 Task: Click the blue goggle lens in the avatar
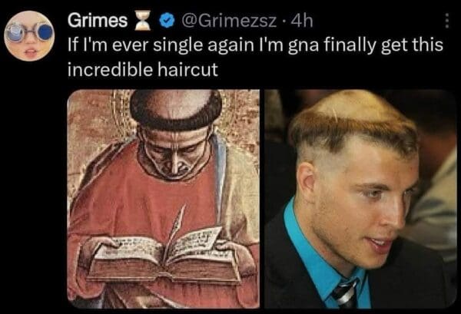pos(45,32)
